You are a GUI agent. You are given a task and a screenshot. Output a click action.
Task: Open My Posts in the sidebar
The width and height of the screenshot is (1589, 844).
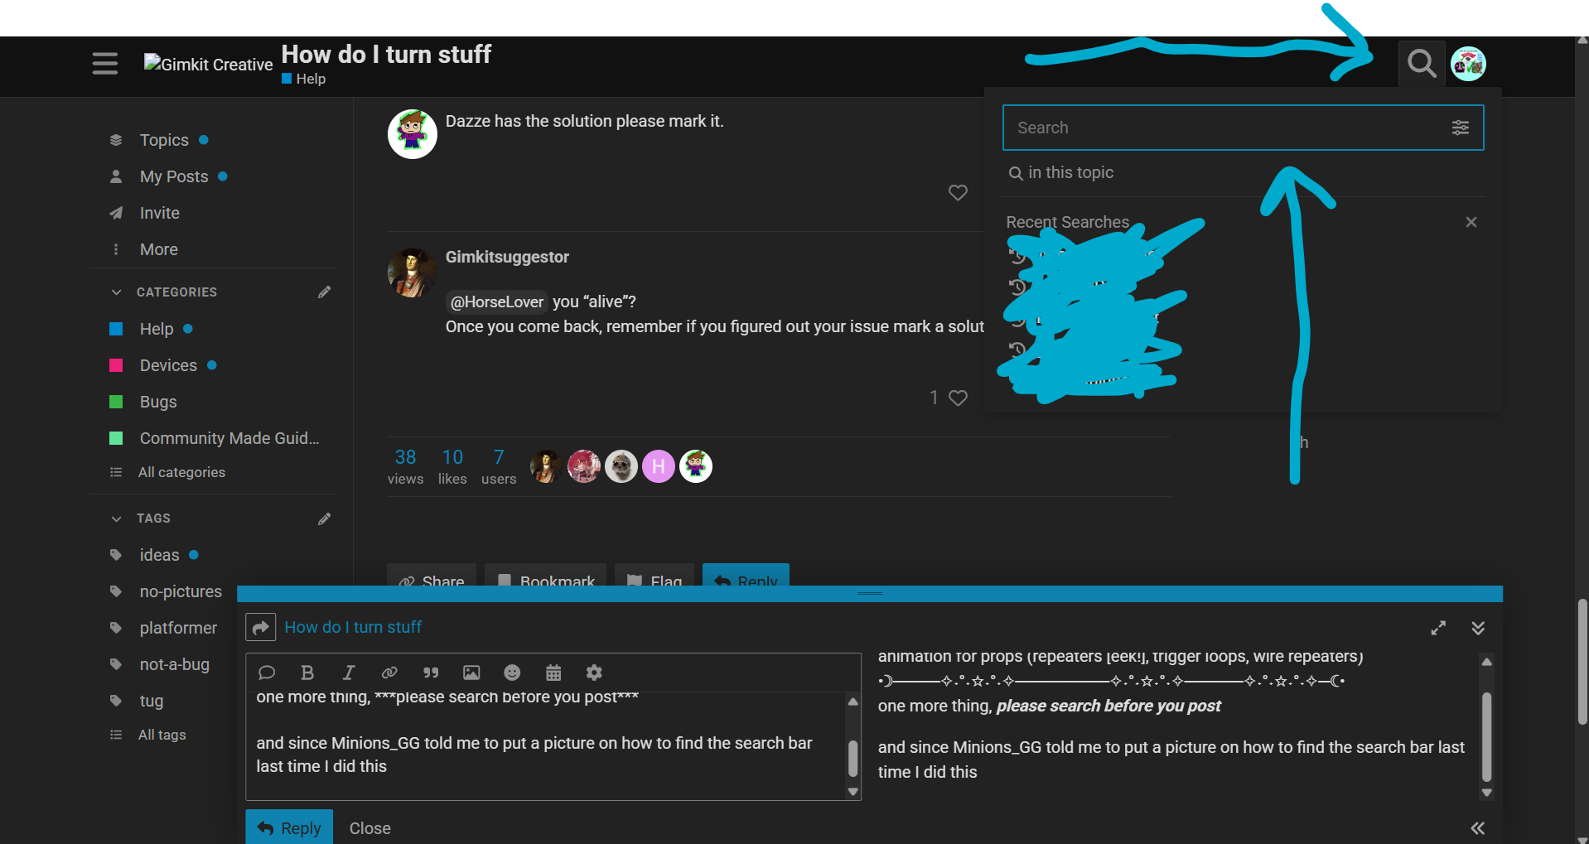point(174,176)
